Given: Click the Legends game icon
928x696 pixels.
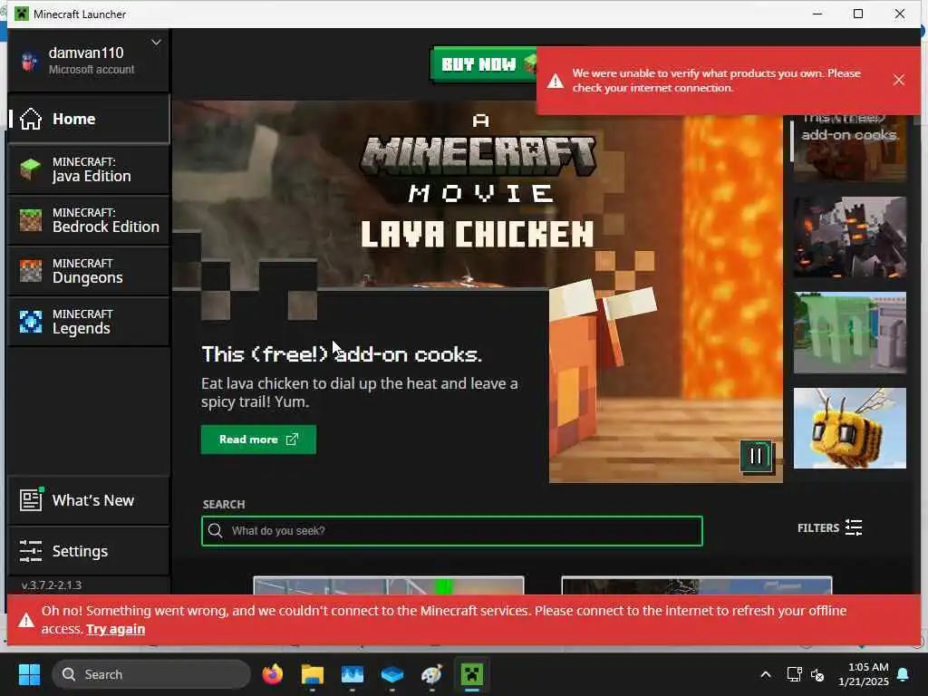Looking at the screenshot, I should [30, 322].
